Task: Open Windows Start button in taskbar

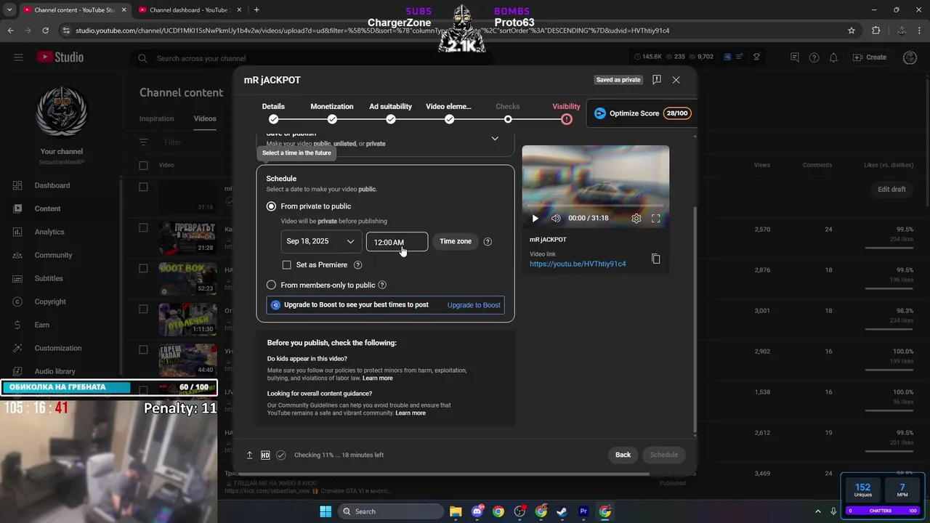Action: pos(325,511)
